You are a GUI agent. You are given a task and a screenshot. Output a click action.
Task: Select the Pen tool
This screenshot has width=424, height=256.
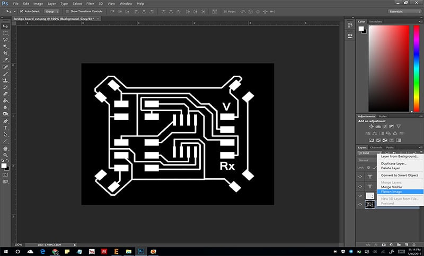(5, 121)
